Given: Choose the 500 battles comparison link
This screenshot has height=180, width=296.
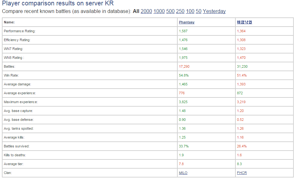Looking at the screenshot, I should click(x=170, y=11).
